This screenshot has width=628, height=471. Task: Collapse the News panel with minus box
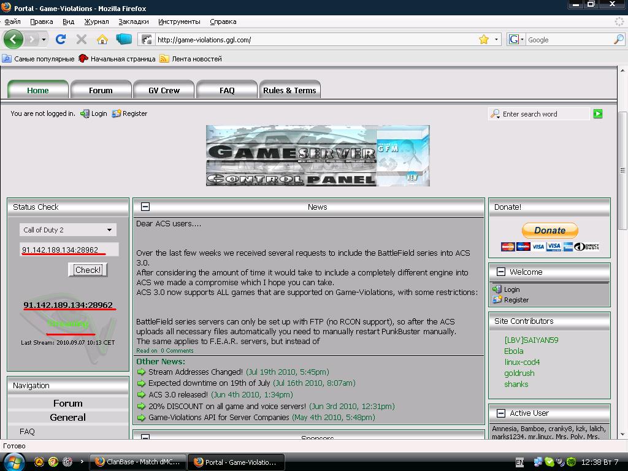(145, 207)
